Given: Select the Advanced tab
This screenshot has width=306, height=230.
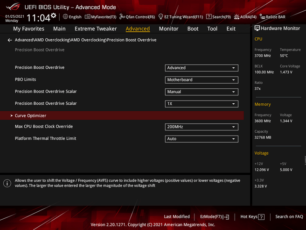Looking at the screenshot, I should [x=138, y=29].
